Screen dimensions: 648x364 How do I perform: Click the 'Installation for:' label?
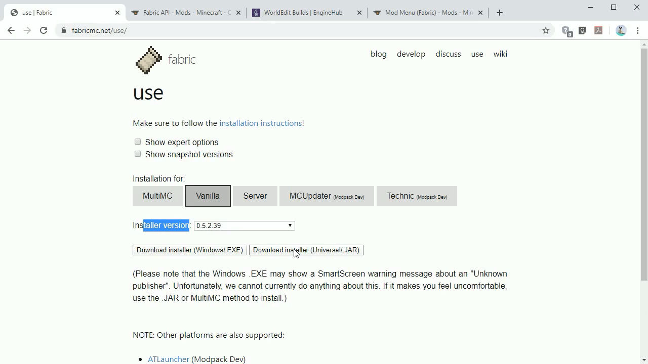[159, 179]
